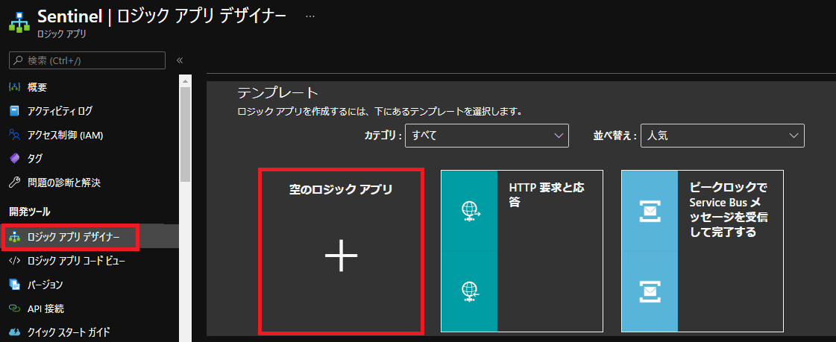836x342 pixels.
Task: Click the タグ icon
Action: [14, 159]
